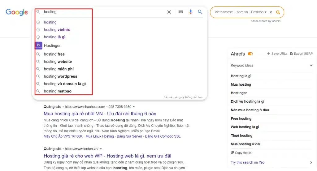
Task: Open 'Mua hosting giá rẻ nhất VN' ad link
Action: pyautogui.click(x=100, y=113)
